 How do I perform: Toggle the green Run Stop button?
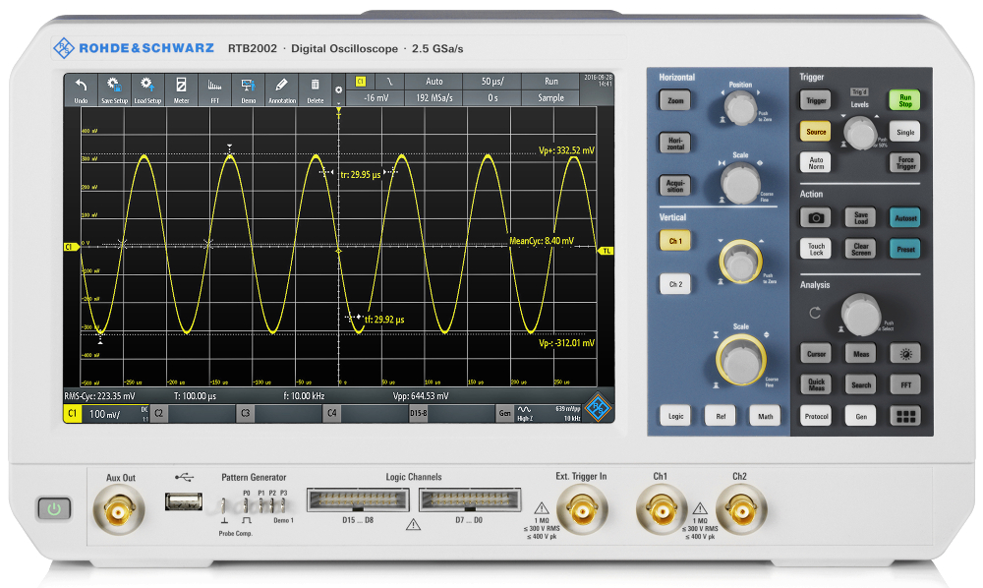(x=904, y=100)
